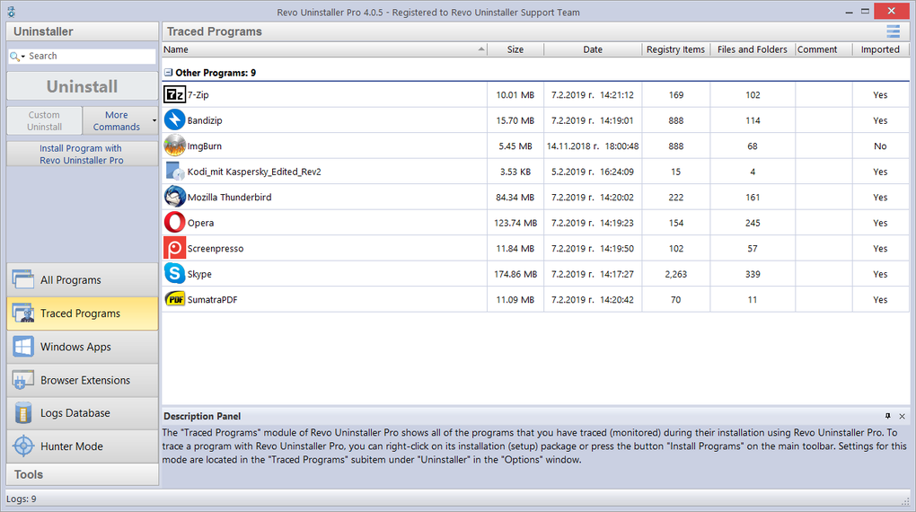Select the Skype entry name
916x512 pixels.
(x=199, y=274)
